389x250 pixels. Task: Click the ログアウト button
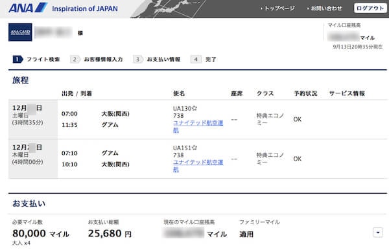tap(370, 8)
